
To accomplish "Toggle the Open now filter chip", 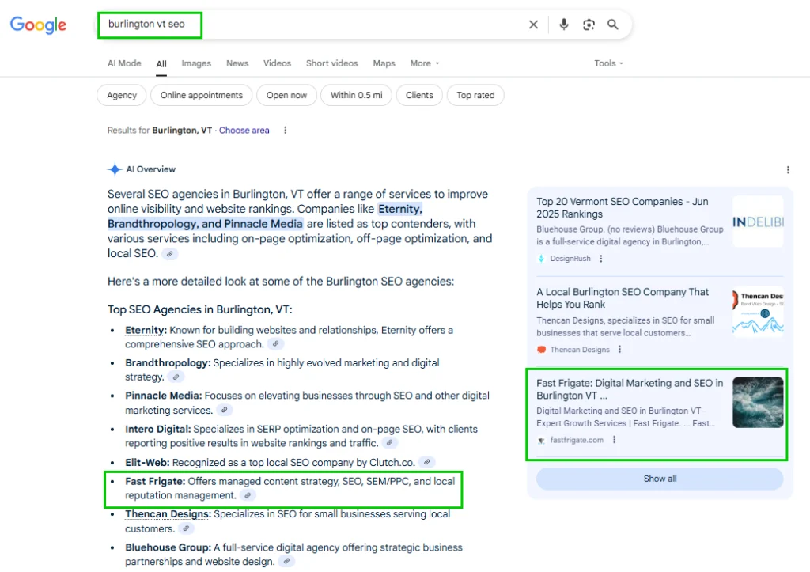I will coord(286,95).
